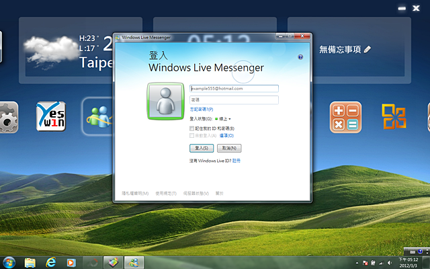430x269 pixels.
Task: Click the Messenger window title bar icon
Action: [x=118, y=38]
